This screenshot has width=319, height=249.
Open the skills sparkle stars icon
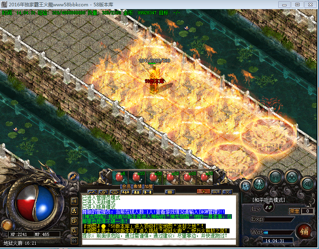click(x=292, y=178)
